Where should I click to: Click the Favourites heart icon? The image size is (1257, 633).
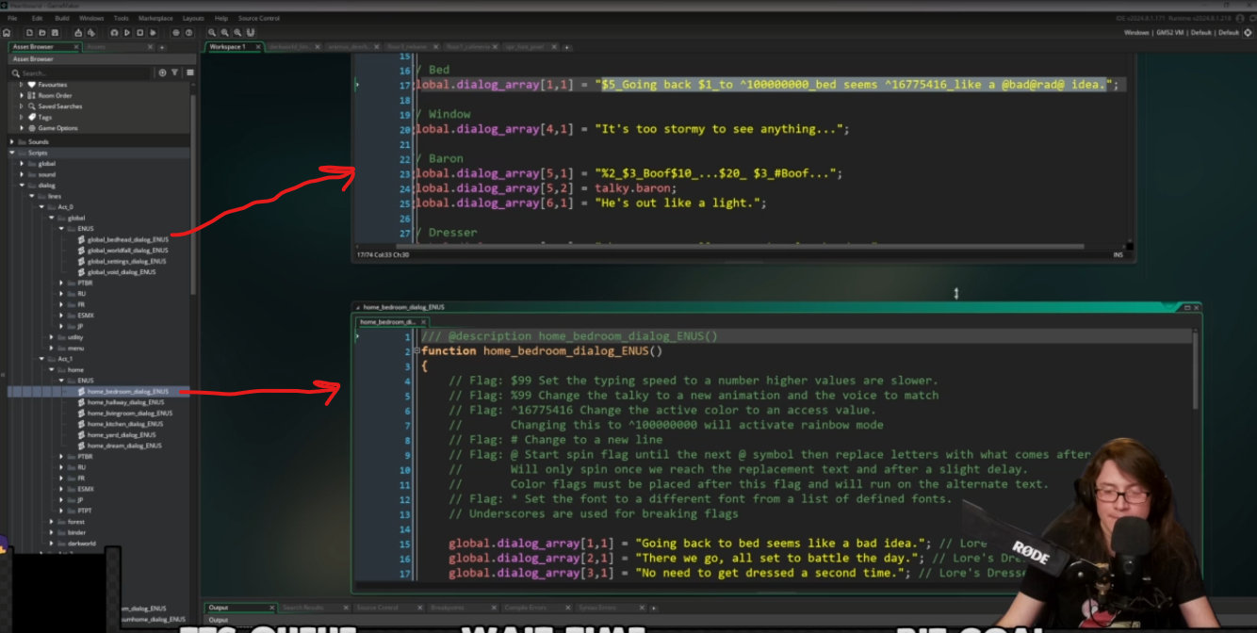click(x=31, y=85)
